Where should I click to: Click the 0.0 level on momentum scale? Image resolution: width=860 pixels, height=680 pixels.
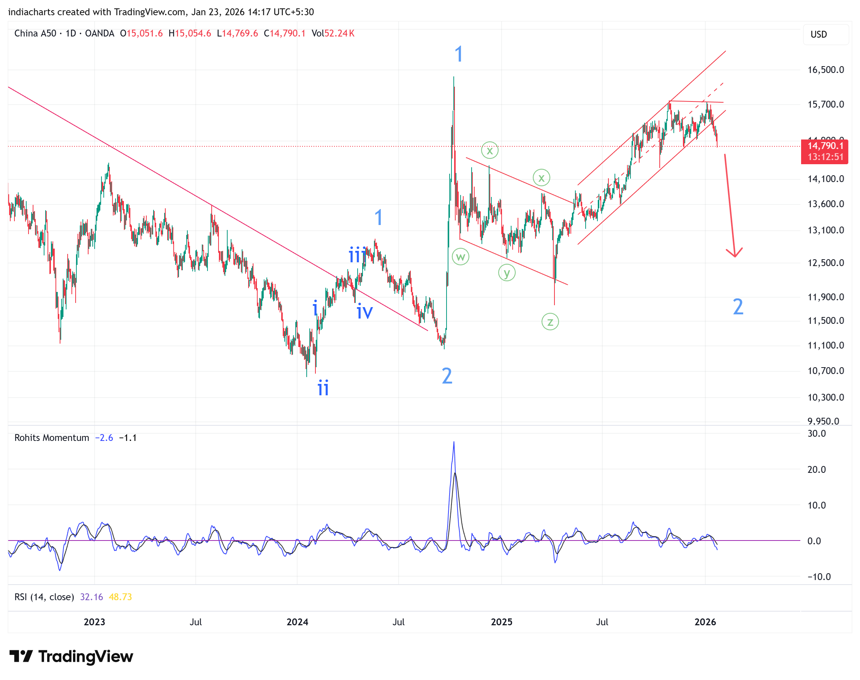(x=814, y=541)
